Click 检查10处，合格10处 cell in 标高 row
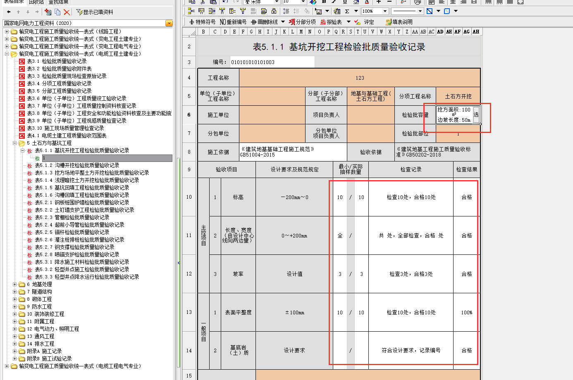This screenshot has height=380, width=573. click(x=411, y=197)
